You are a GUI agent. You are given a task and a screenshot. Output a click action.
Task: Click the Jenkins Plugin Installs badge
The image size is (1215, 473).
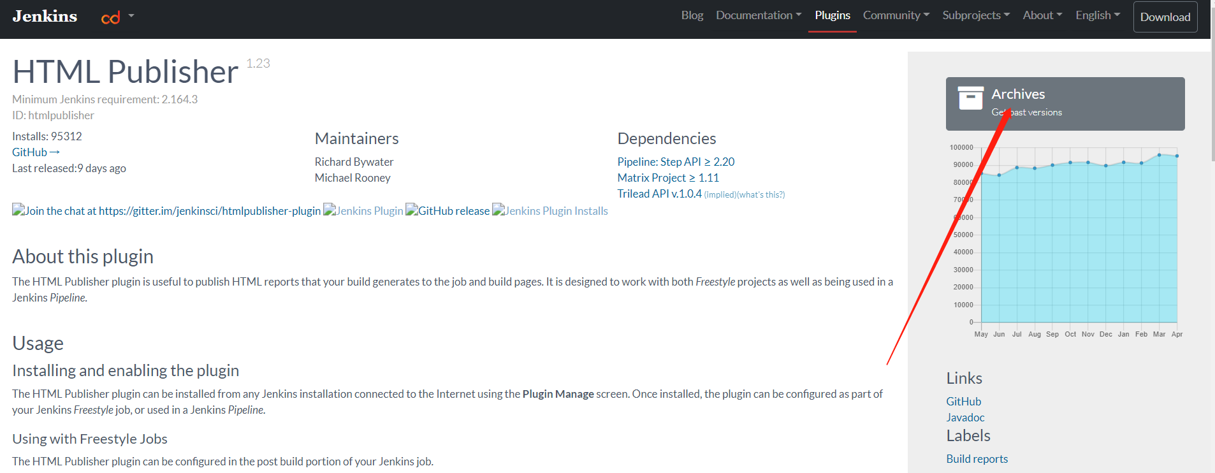click(x=550, y=211)
